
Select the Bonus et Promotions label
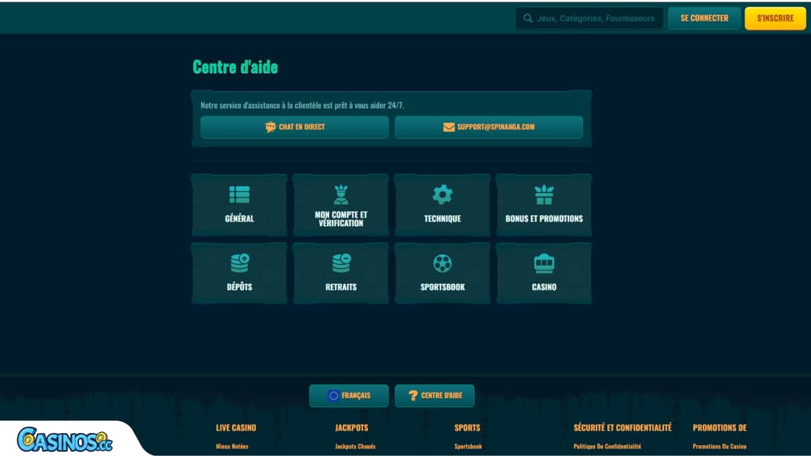(x=544, y=219)
